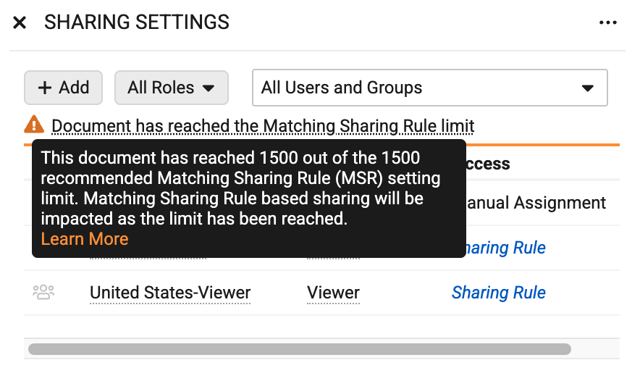Select the United States-Viewer group name
This screenshot has width=640, height=368.
click(170, 293)
